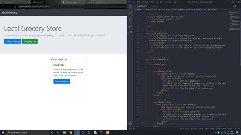This screenshot has width=241, height=135.
Task: Open the Manage gear in VS Code
Action: tap(130, 124)
